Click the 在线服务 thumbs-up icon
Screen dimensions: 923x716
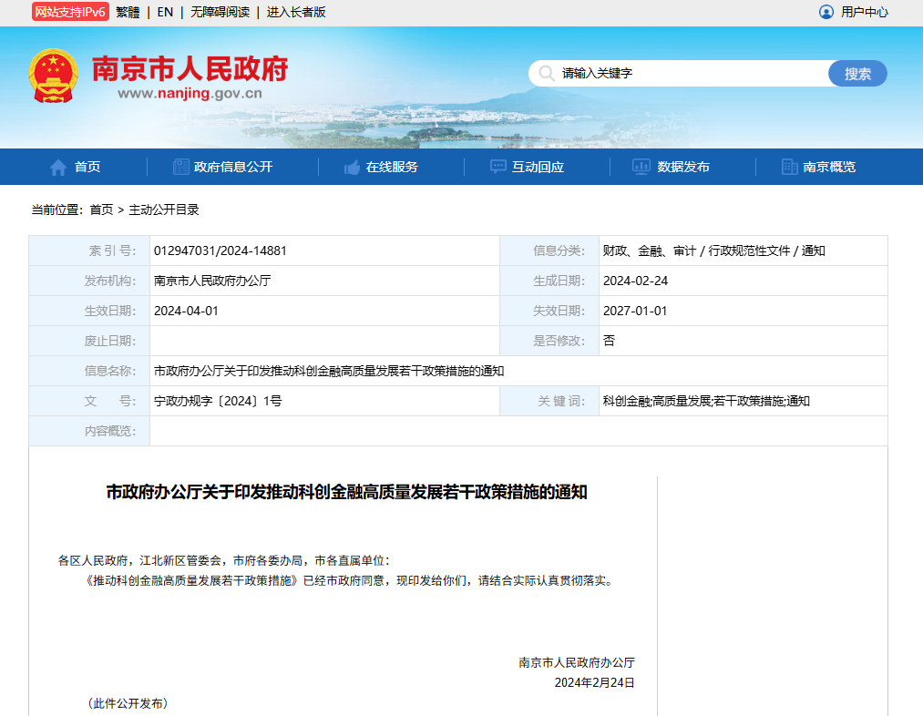352,166
